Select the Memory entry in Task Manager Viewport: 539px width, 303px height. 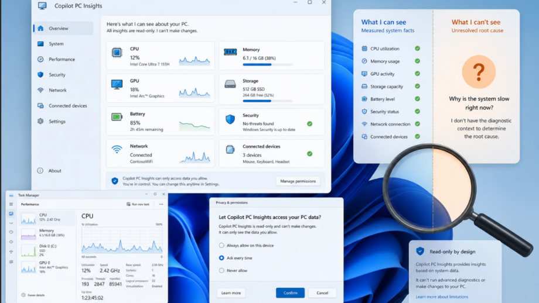[47, 233]
